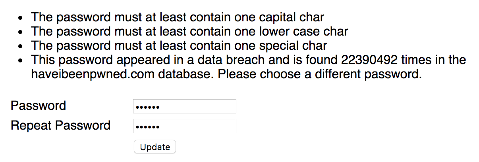Focus the Password input field
The image size is (479, 162).
[185, 106]
